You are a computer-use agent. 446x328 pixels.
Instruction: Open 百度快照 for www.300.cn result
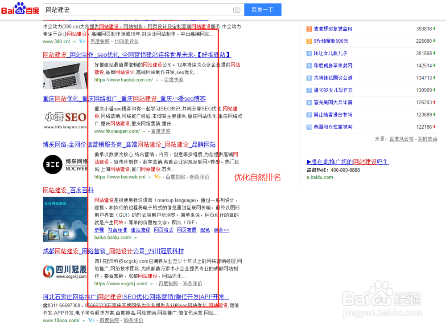(x=100, y=41)
